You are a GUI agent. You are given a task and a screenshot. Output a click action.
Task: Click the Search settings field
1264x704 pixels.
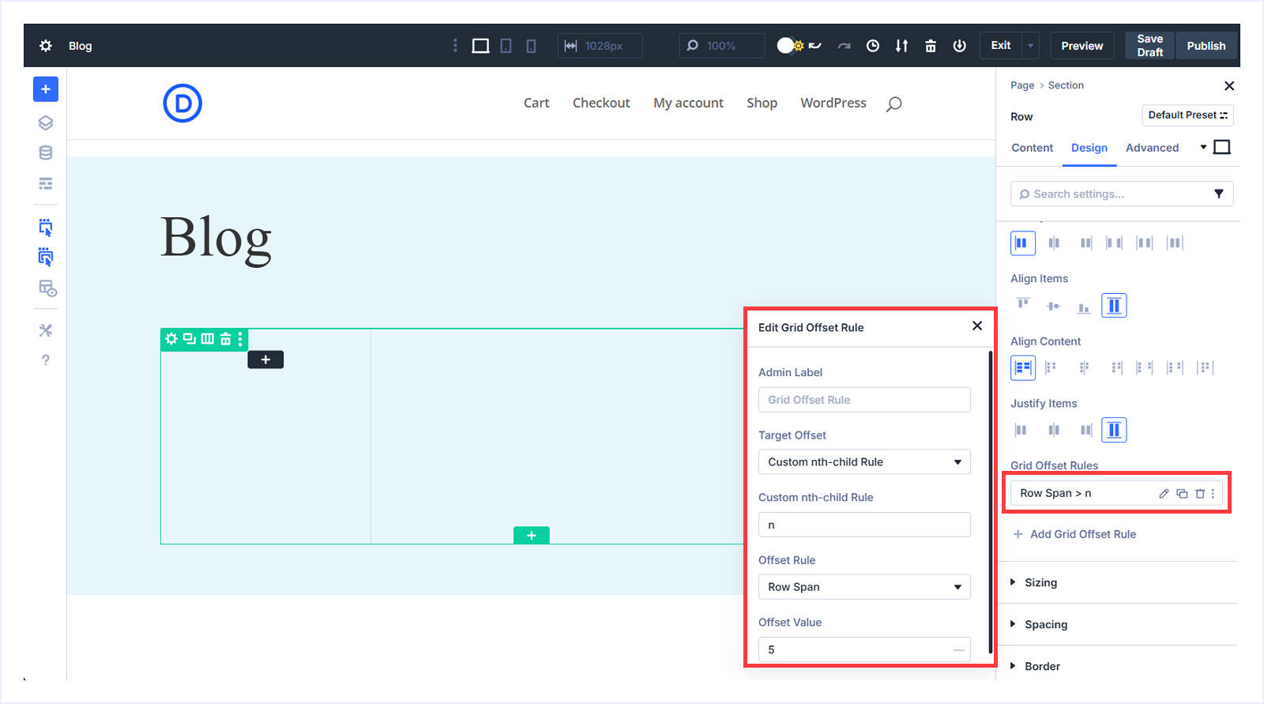coord(1122,194)
